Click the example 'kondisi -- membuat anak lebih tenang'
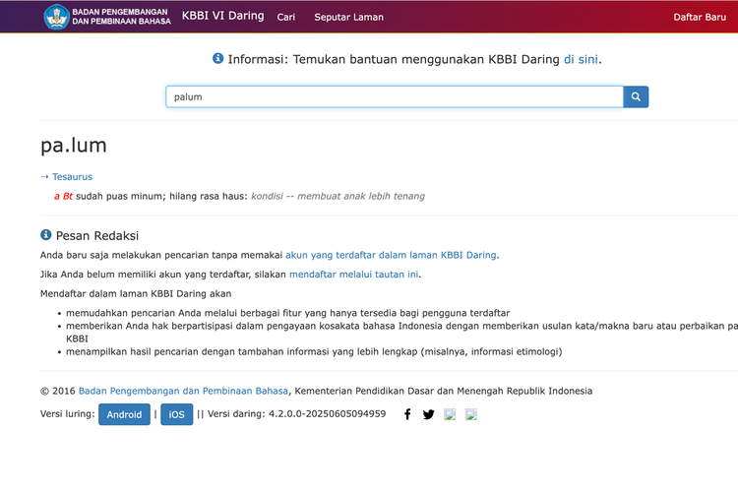This screenshot has width=738, height=492. [338, 196]
